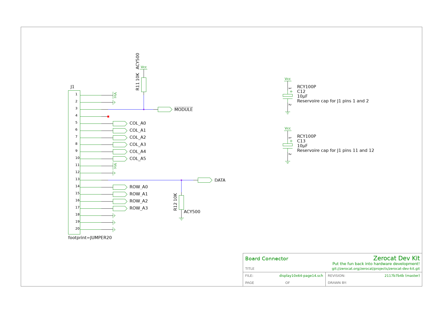Click the junction dot on DATA net
Image resolution: width=443 pixels, height=313 pixels.
click(x=181, y=180)
